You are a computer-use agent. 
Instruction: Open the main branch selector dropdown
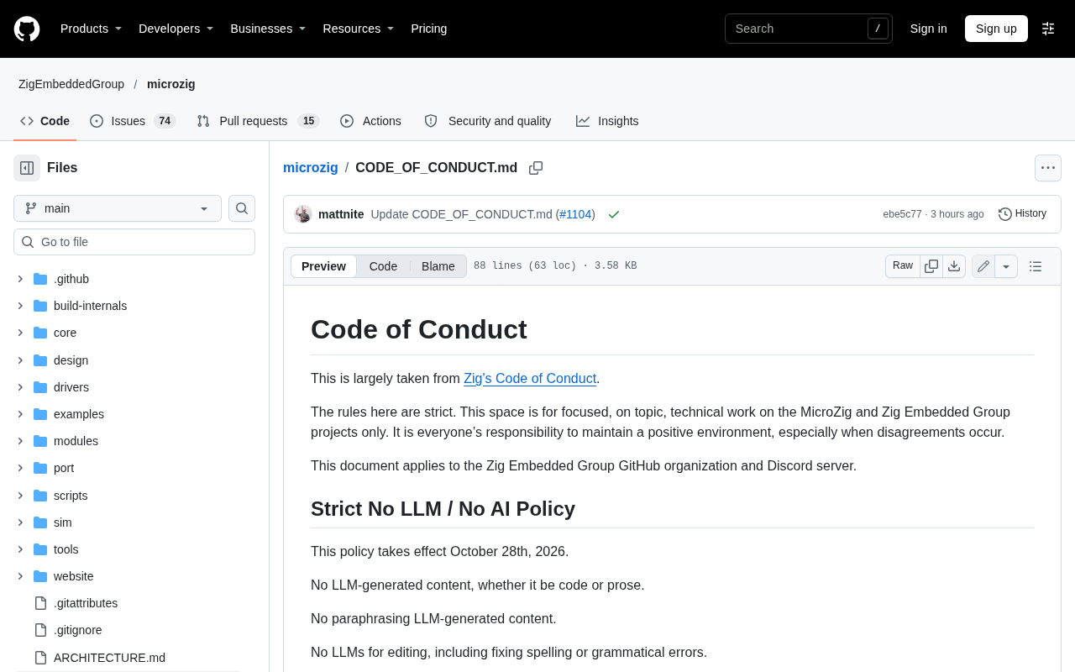click(x=118, y=208)
